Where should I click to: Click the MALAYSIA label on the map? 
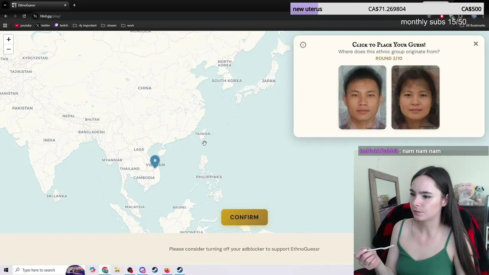click(135, 207)
